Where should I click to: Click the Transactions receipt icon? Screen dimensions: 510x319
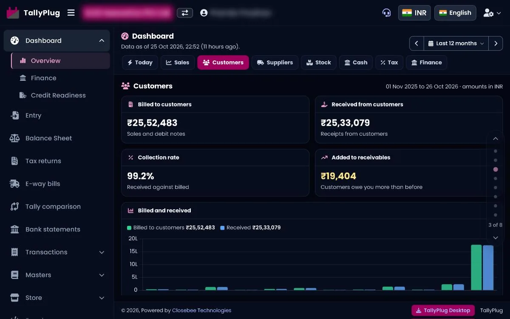pyautogui.click(x=15, y=252)
